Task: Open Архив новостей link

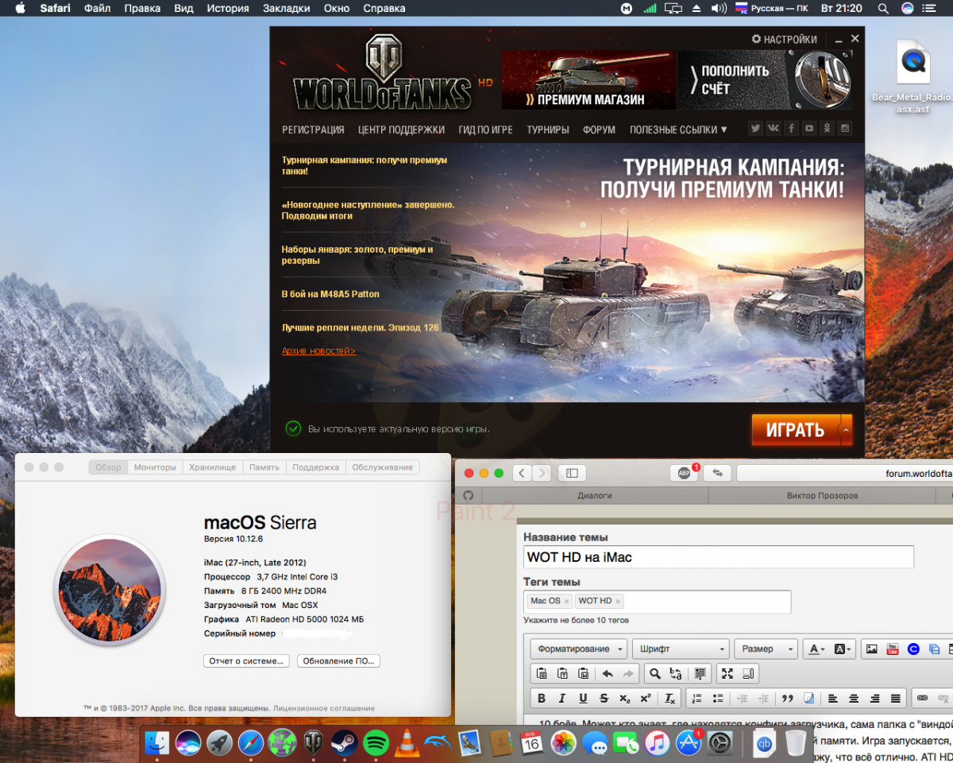Action: tap(318, 351)
